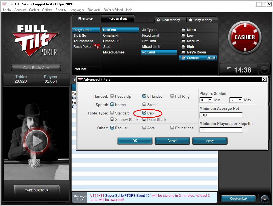Select the Ring Game category
273x206 pixels.
tap(86, 30)
